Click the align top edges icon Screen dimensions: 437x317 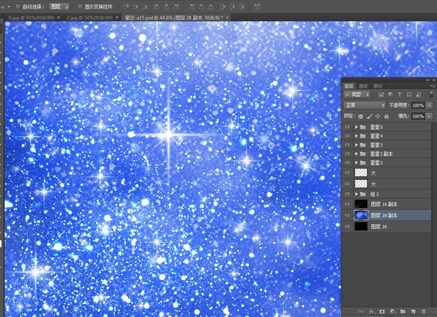[x=126, y=7]
